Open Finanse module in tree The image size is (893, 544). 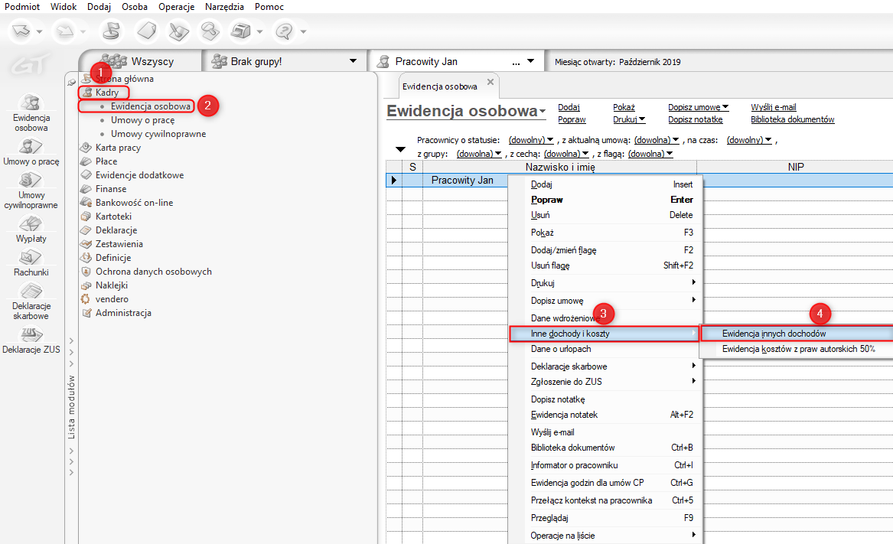(110, 188)
